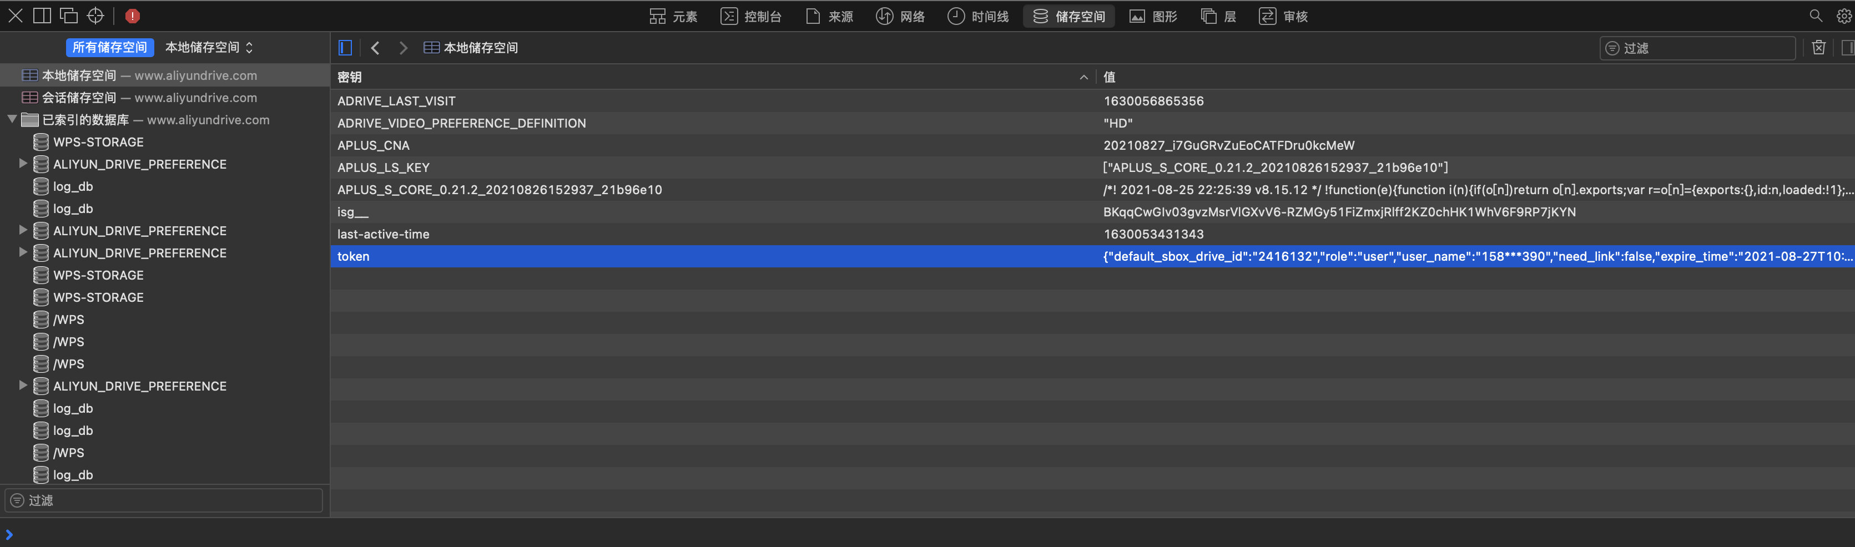Detach inspector into separate window

[x=69, y=16]
